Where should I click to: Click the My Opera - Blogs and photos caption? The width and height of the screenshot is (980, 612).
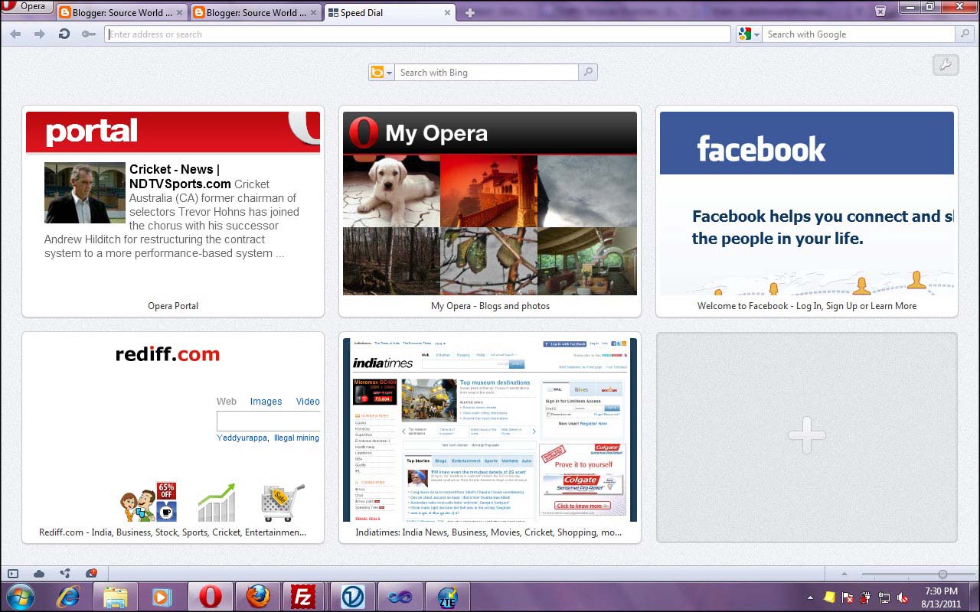pyautogui.click(x=490, y=306)
